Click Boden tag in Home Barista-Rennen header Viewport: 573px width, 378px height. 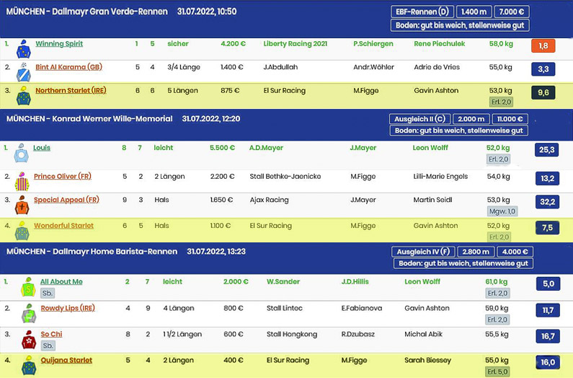[463, 263]
